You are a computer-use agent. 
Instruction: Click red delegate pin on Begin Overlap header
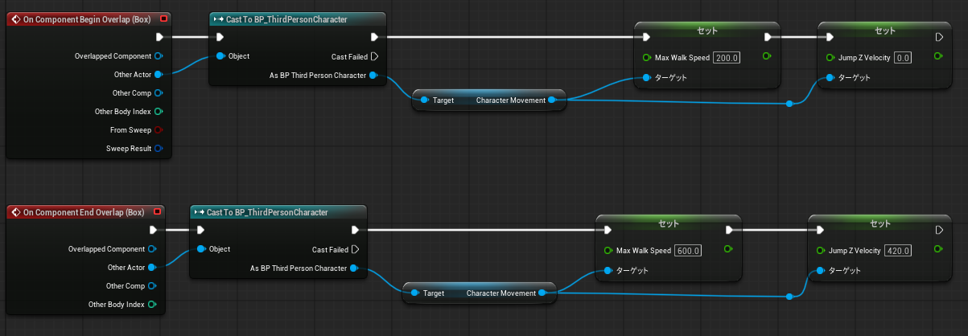tap(164, 18)
